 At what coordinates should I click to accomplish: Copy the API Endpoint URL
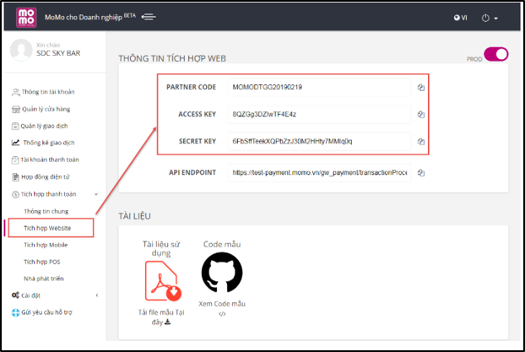click(x=421, y=173)
